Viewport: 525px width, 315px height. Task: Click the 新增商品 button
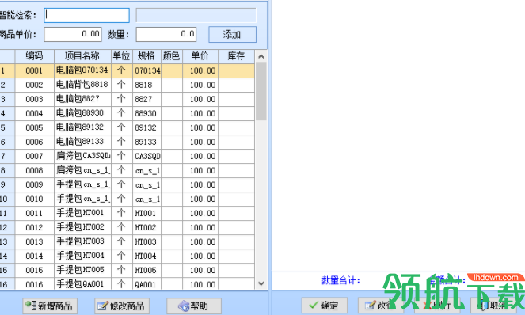pyautogui.click(x=50, y=306)
